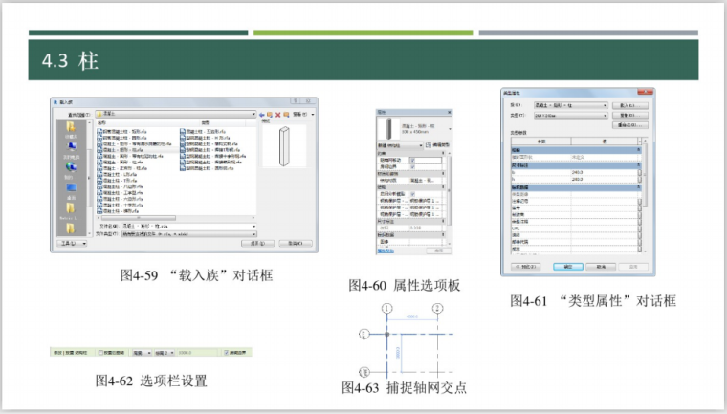Click the network globe icon in places sidebar

72,166
